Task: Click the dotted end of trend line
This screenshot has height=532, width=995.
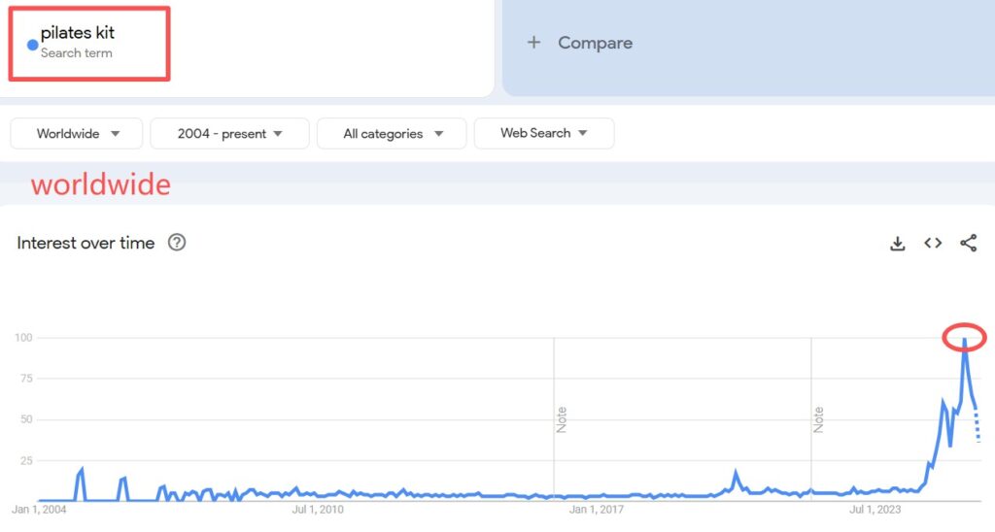Action: pyautogui.click(x=978, y=427)
